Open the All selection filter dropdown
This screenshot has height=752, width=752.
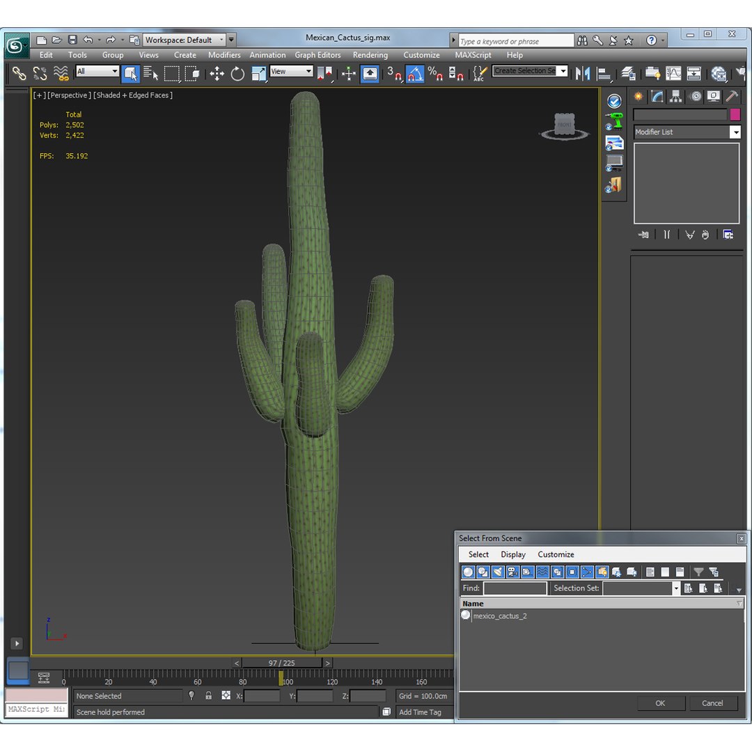(97, 72)
